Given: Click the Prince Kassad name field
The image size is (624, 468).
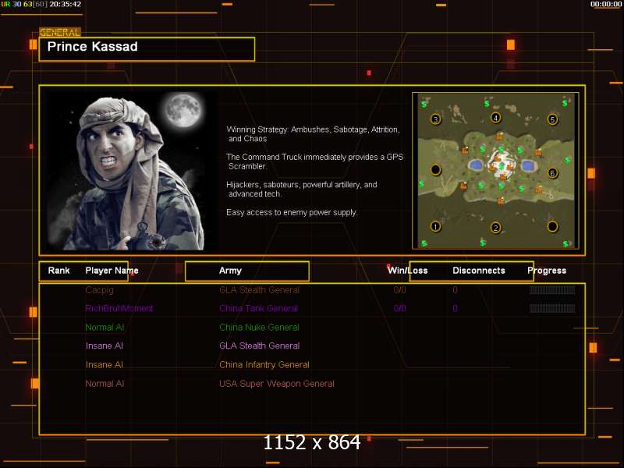Looking at the screenshot, I should 147,49.
